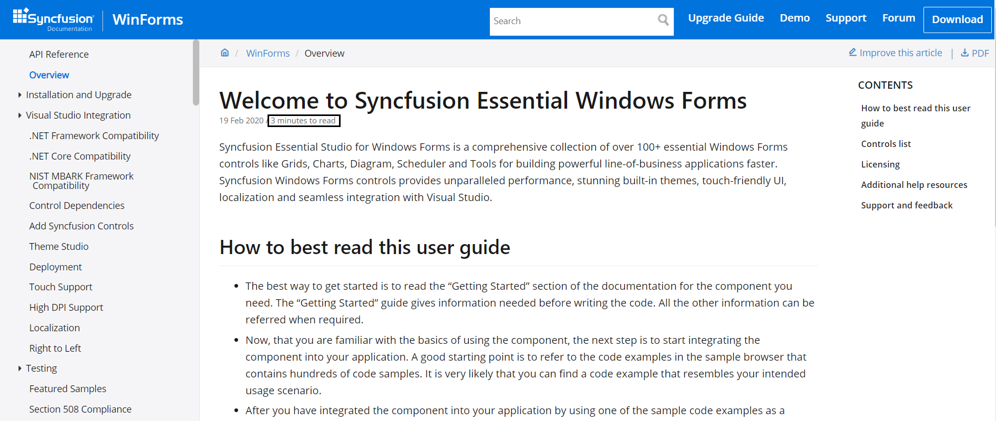Expand the Testing sidebar section
Image resolution: width=996 pixels, height=421 pixels.
(x=20, y=369)
